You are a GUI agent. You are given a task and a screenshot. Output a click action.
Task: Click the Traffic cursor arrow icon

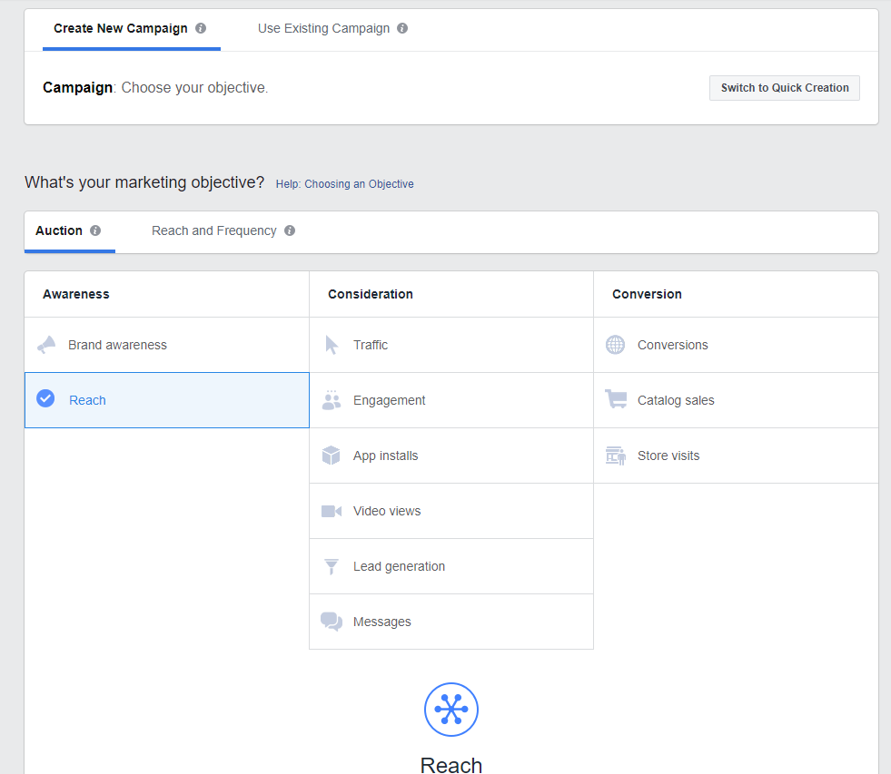click(x=332, y=345)
